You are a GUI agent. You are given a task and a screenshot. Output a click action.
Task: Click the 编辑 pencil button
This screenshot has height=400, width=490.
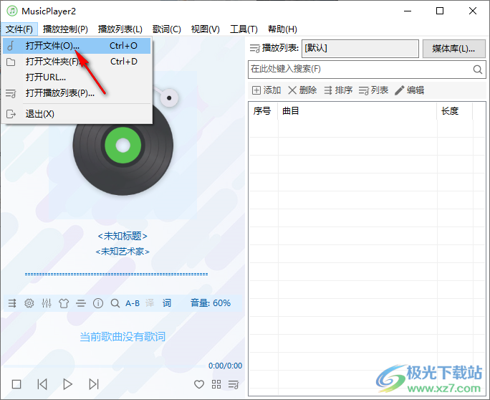coord(409,90)
